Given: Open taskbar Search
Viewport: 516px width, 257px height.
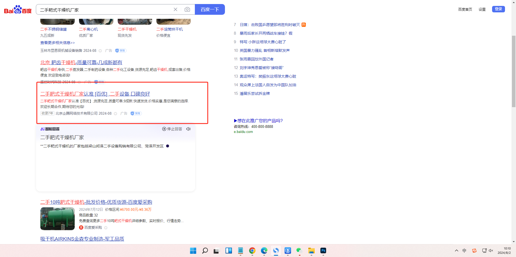Looking at the screenshot, I should (x=205, y=251).
